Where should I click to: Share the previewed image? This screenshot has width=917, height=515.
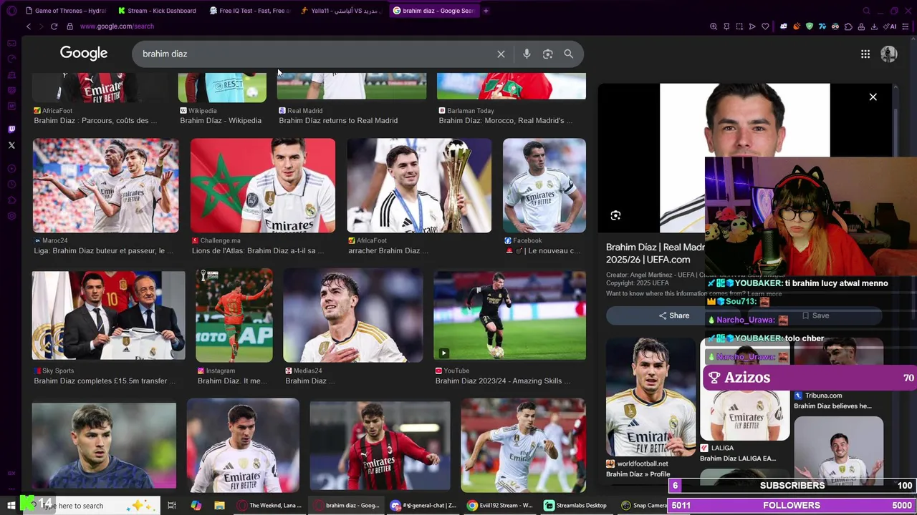tap(673, 315)
